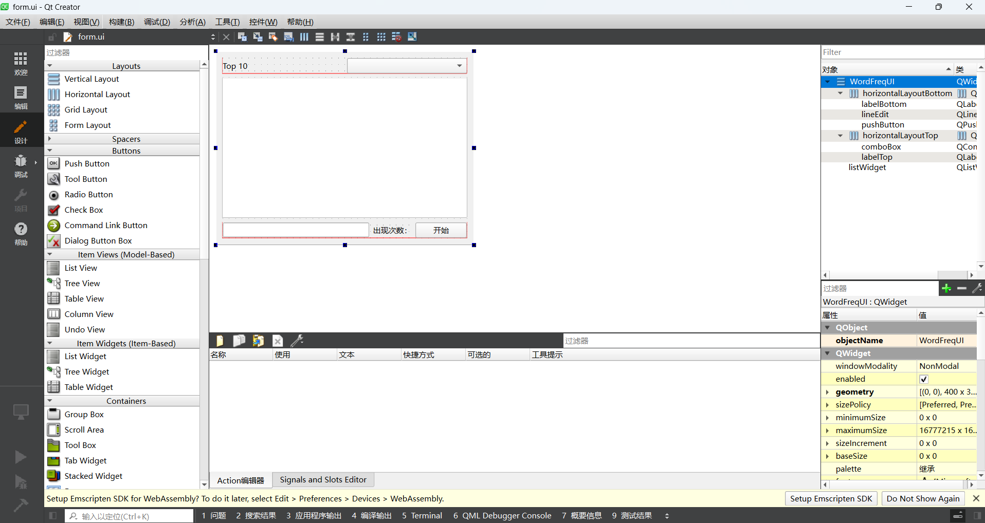Open the 构建(B) menu
The image size is (985, 523).
(122, 22)
